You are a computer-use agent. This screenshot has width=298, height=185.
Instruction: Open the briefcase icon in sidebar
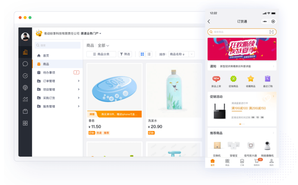pyautogui.click(x=25, y=111)
